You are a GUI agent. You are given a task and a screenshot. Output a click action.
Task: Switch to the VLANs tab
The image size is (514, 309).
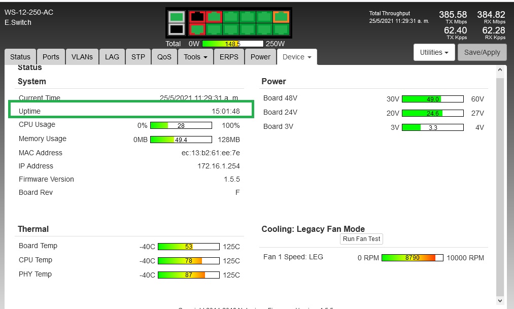click(82, 57)
